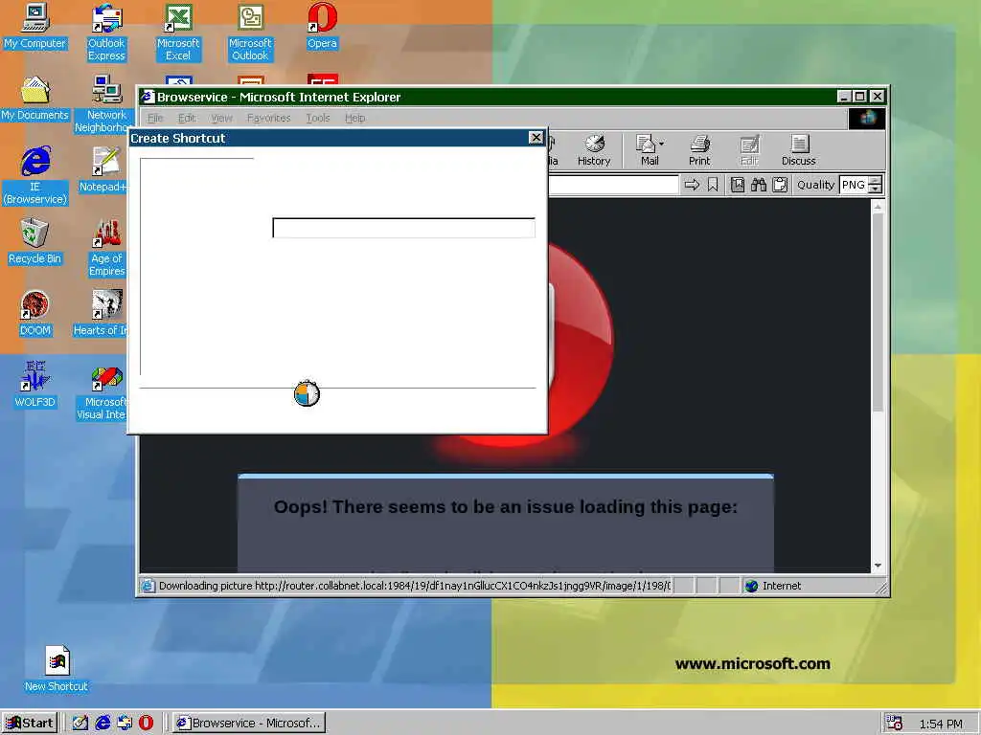Click the bookmark ribbon icon
The height and width of the screenshot is (735, 981).
tap(713, 185)
